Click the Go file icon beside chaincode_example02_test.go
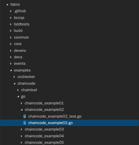 tap(25, 116)
